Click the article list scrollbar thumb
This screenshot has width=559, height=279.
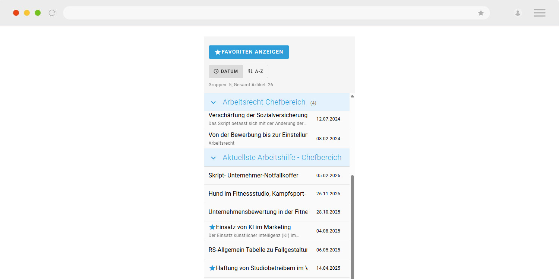352,227
